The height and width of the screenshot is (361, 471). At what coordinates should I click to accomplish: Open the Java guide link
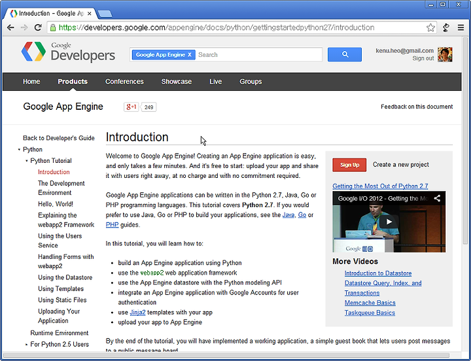pos(288,215)
